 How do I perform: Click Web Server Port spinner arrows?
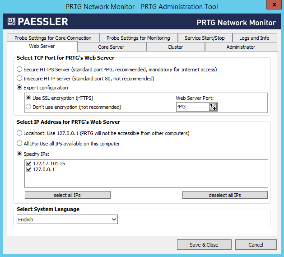213,107
